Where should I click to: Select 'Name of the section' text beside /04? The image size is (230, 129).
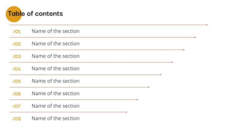coord(56,68)
